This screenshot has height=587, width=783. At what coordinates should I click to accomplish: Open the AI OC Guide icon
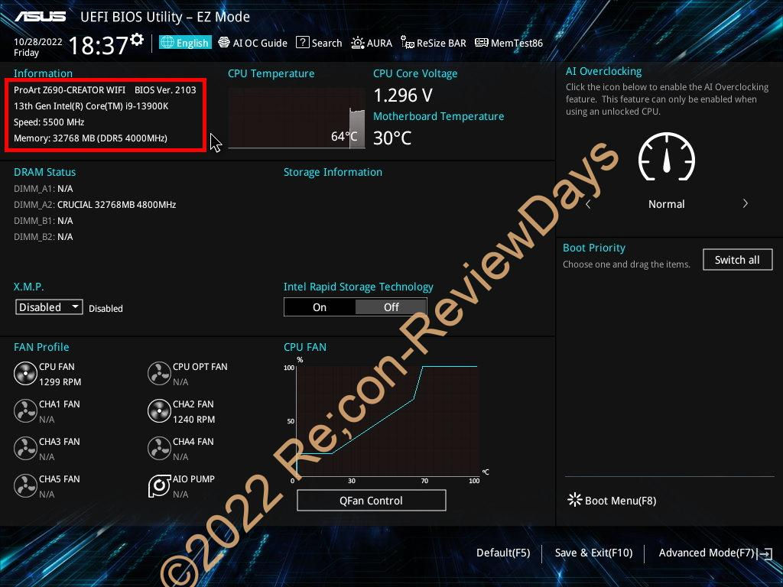tap(224, 43)
